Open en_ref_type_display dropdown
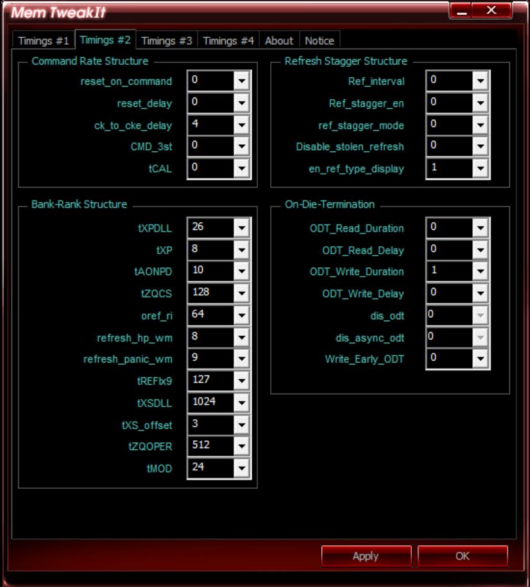Viewport: 530px width, 587px height. point(480,168)
